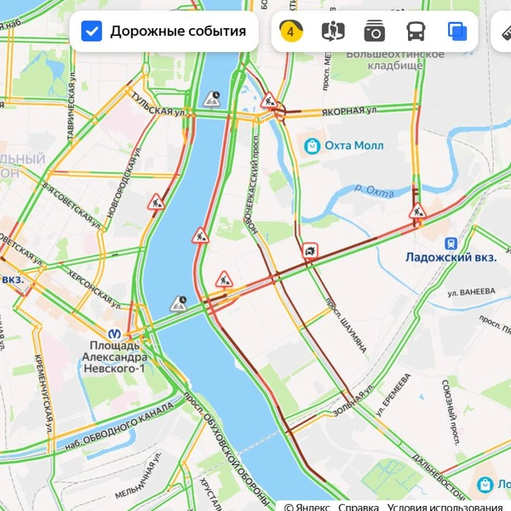This screenshot has height=511, width=511.
Task: Click the © Яндекс copyright link
Action: click(307, 507)
